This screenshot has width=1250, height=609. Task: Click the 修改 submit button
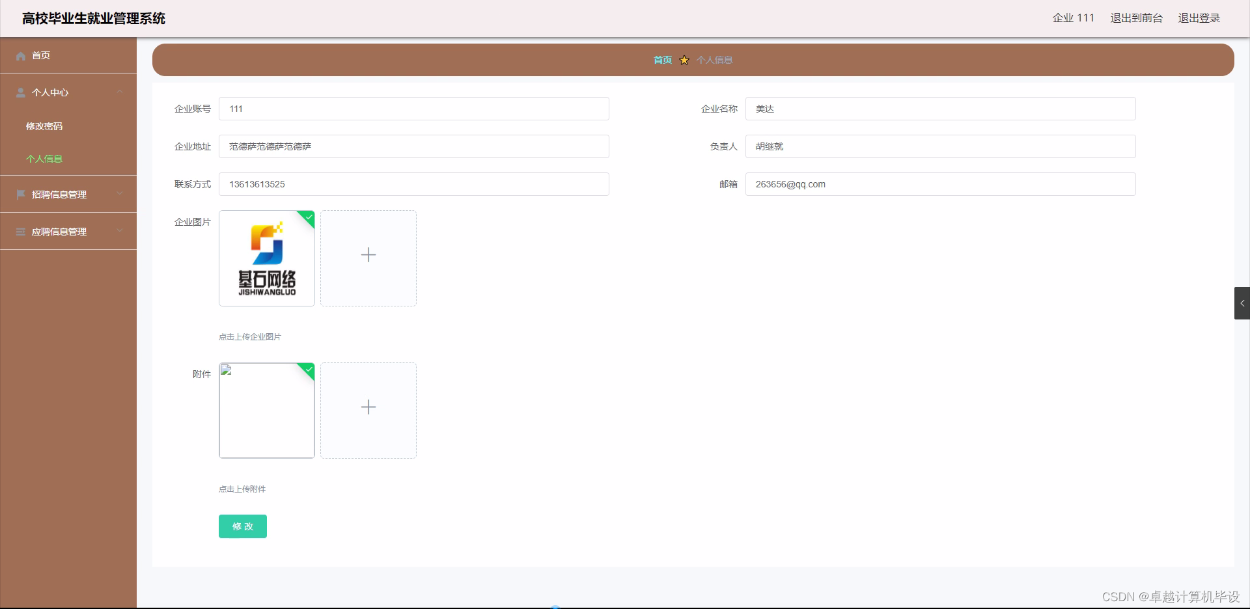(242, 526)
